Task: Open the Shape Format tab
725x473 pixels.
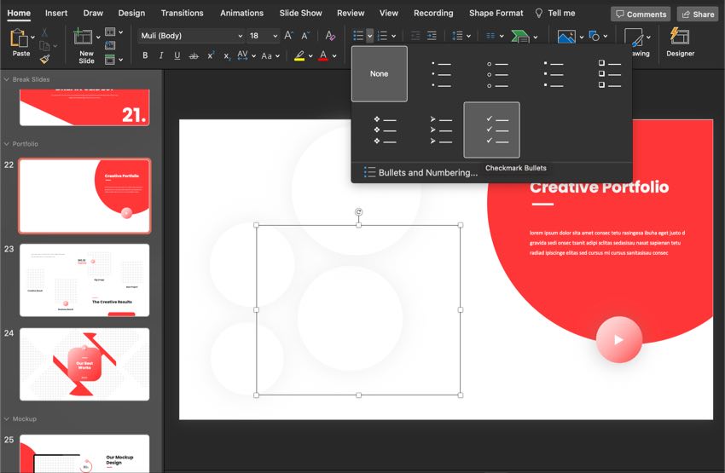Action: [x=496, y=14]
